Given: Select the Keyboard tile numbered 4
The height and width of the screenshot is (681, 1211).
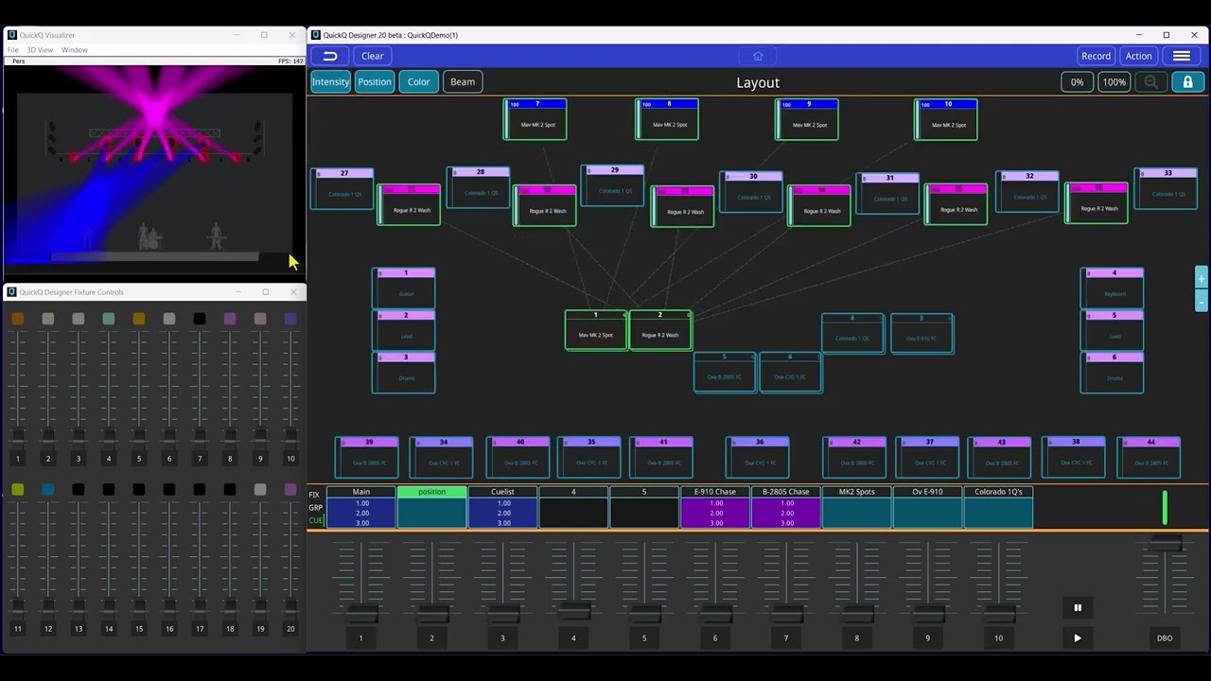Looking at the screenshot, I should tap(1113, 288).
